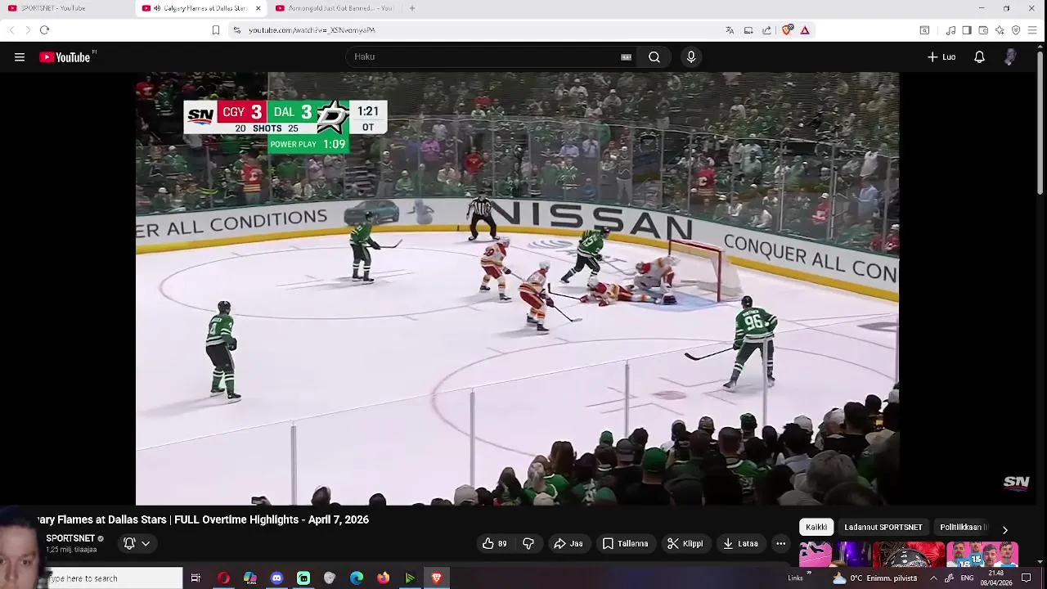Viewport: 1047px width, 589px height.
Task: Reload the page in the browser
Action: click(44, 30)
